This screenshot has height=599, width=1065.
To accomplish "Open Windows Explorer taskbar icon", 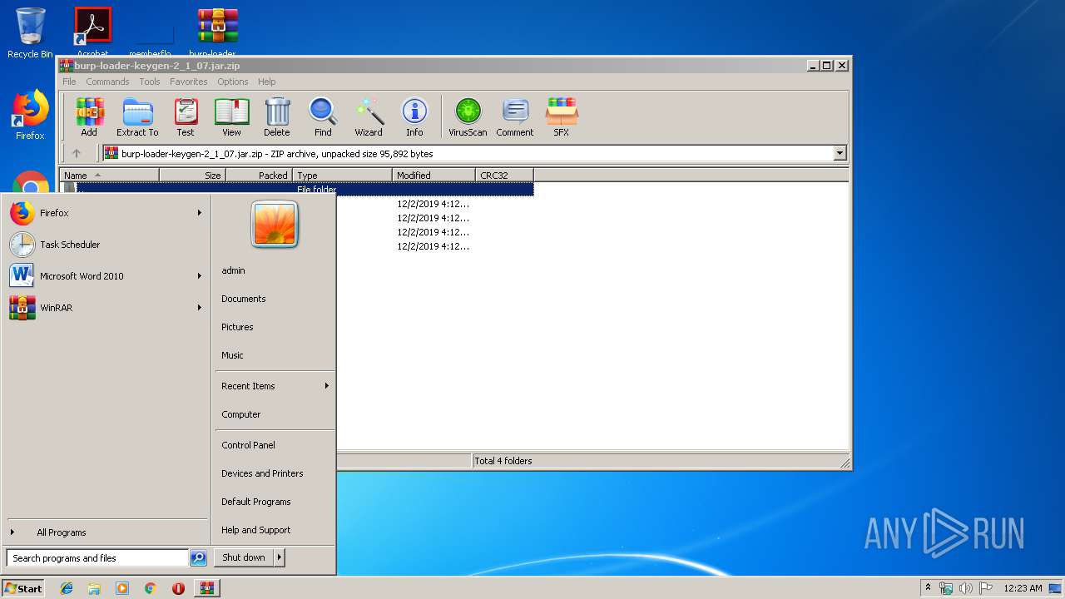I will [x=94, y=588].
